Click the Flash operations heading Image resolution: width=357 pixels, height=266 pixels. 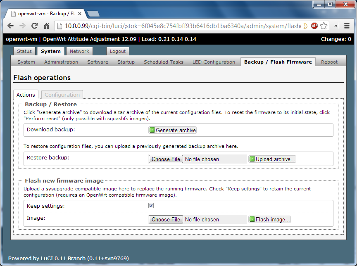[42, 78]
